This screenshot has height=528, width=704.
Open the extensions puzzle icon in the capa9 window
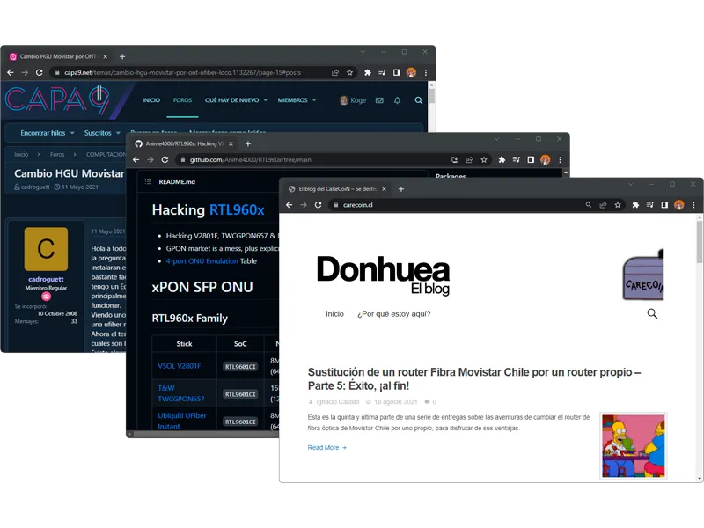click(367, 72)
